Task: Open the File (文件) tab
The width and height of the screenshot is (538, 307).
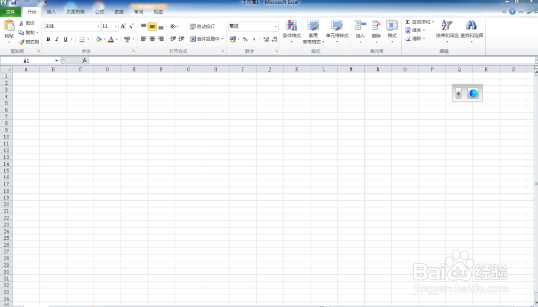Action: click(11, 12)
